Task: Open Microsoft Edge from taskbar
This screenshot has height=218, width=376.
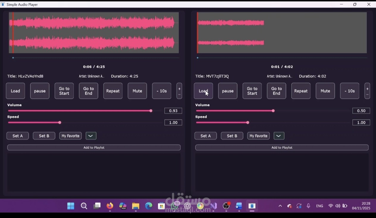Action: tap(148, 206)
